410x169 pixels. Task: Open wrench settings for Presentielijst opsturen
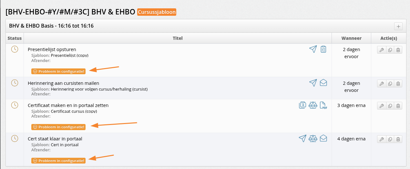(x=381, y=50)
